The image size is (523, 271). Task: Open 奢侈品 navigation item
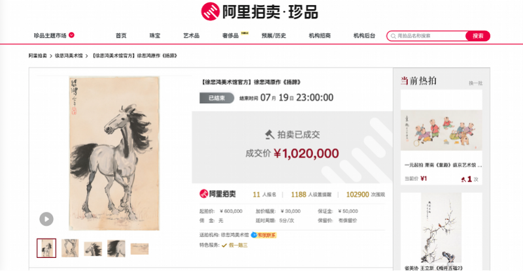(x=231, y=36)
